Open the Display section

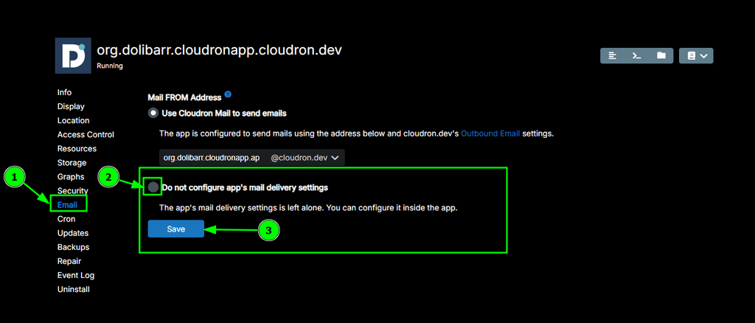coord(71,106)
